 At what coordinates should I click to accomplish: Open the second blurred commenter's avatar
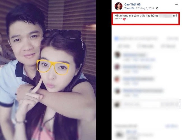pos(117,67)
